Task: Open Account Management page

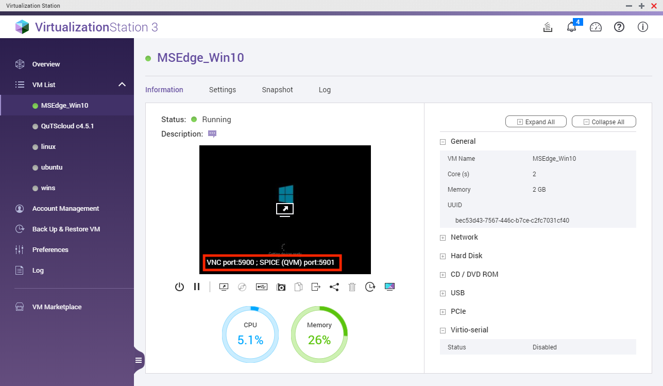Action: point(67,209)
